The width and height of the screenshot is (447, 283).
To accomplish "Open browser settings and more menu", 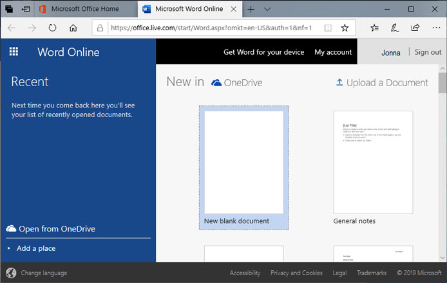I will [x=436, y=28].
